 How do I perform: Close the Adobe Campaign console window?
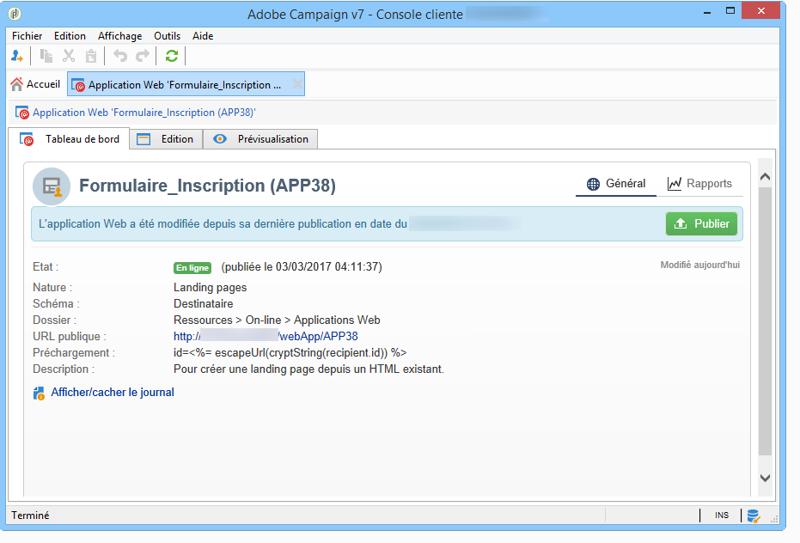tap(760, 10)
